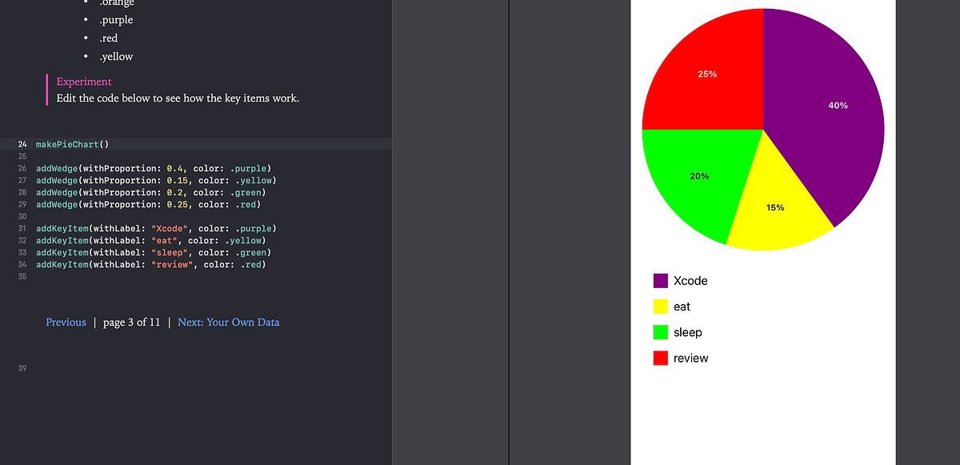Click the "Previous" link
This screenshot has width=960, height=465.
tap(66, 322)
